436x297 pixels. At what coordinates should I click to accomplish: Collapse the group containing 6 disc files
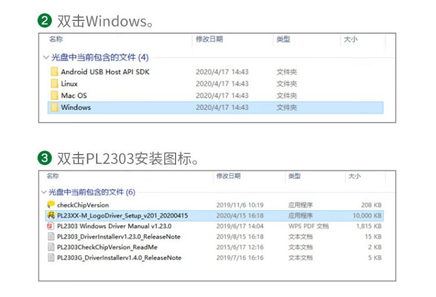click(44, 192)
